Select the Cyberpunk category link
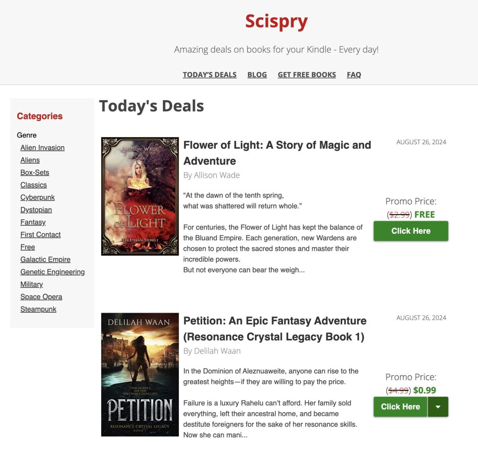The width and height of the screenshot is (478, 462). (x=37, y=197)
